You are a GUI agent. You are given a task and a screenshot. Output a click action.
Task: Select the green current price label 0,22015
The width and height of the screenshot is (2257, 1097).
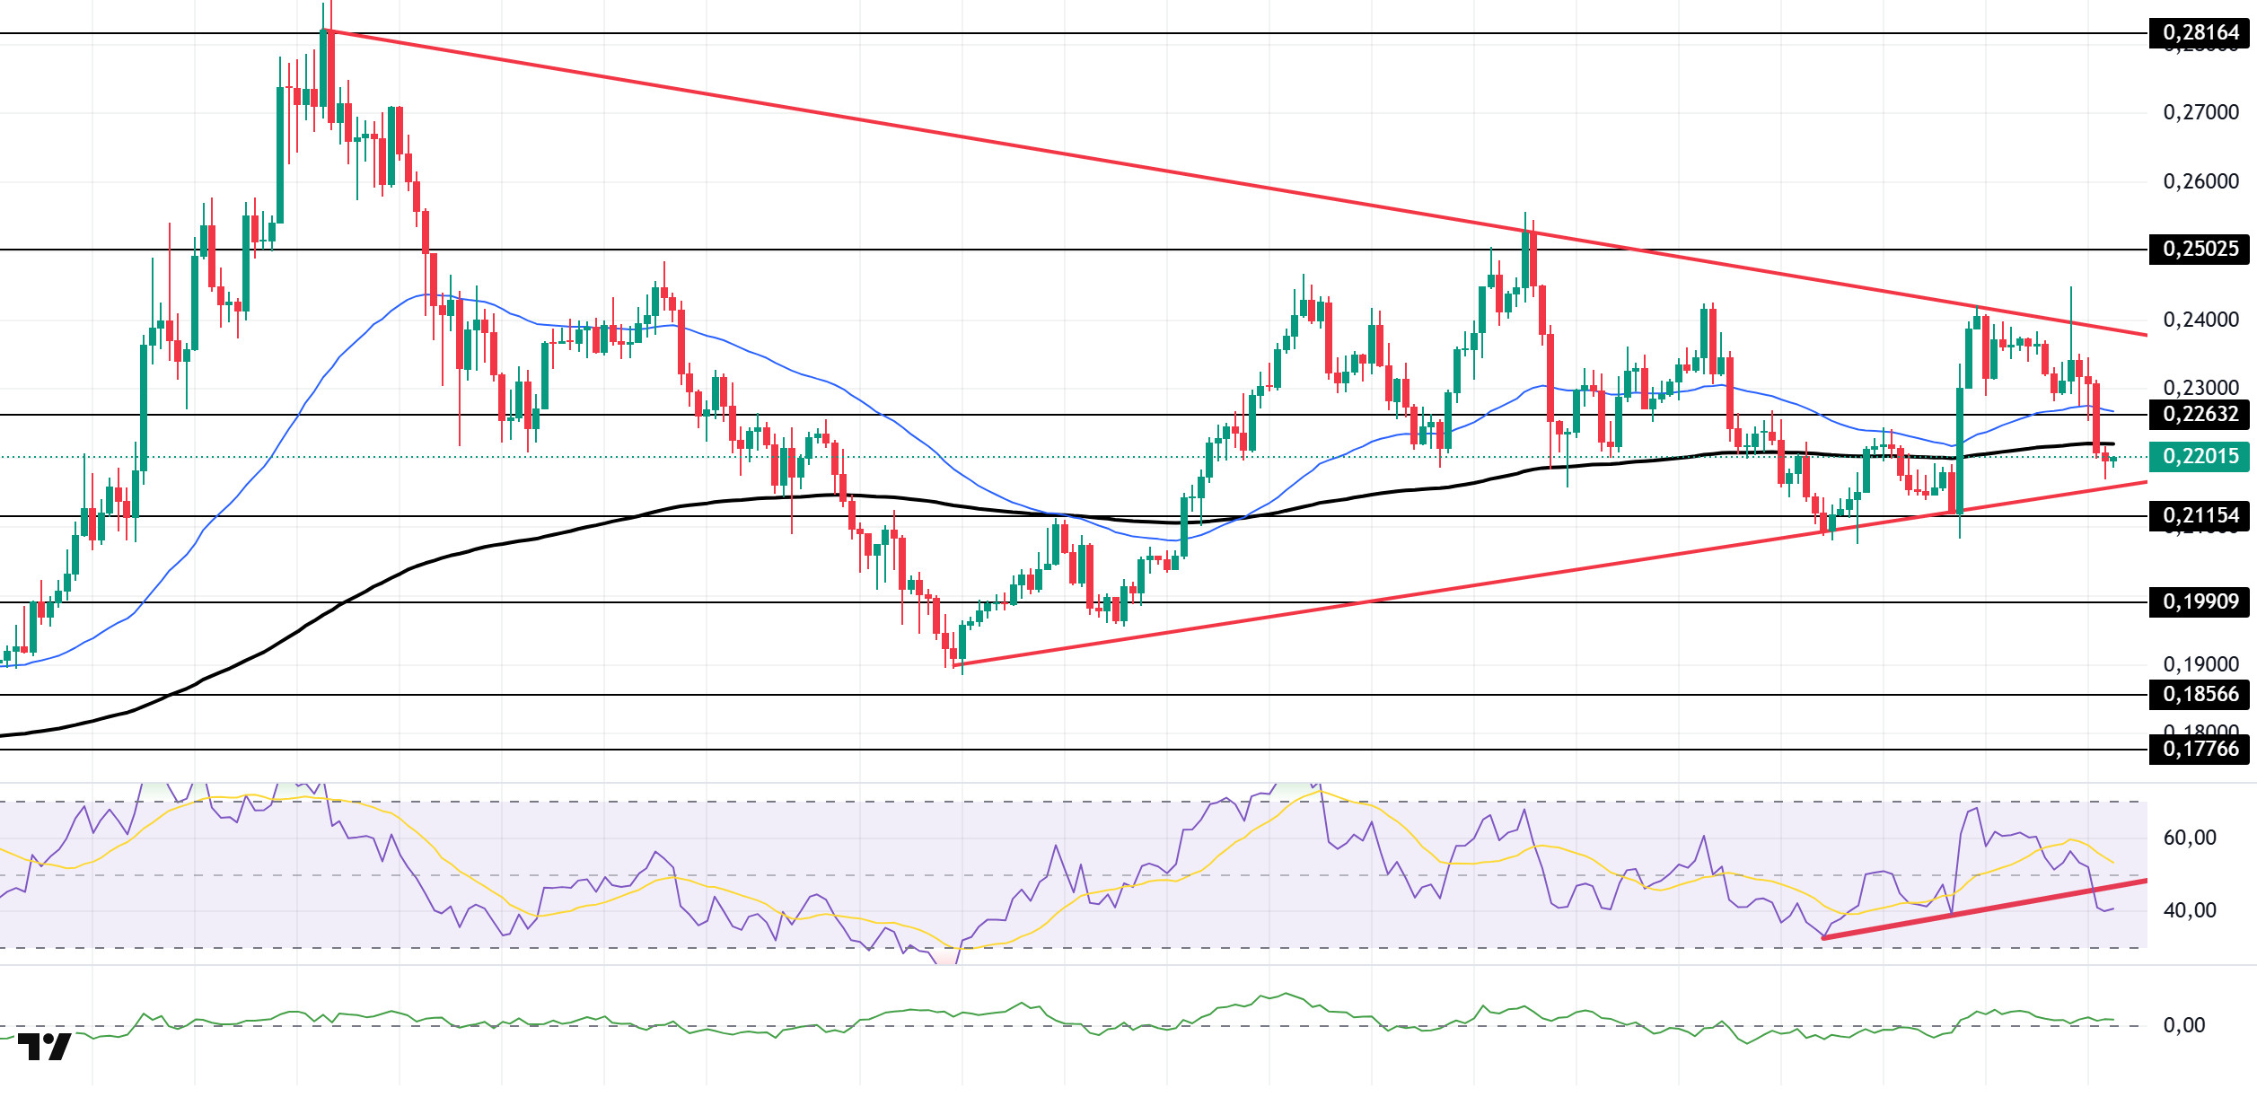[x=2200, y=456]
